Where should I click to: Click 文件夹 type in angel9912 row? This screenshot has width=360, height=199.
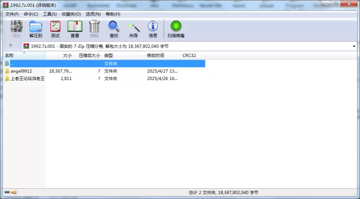point(111,71)
